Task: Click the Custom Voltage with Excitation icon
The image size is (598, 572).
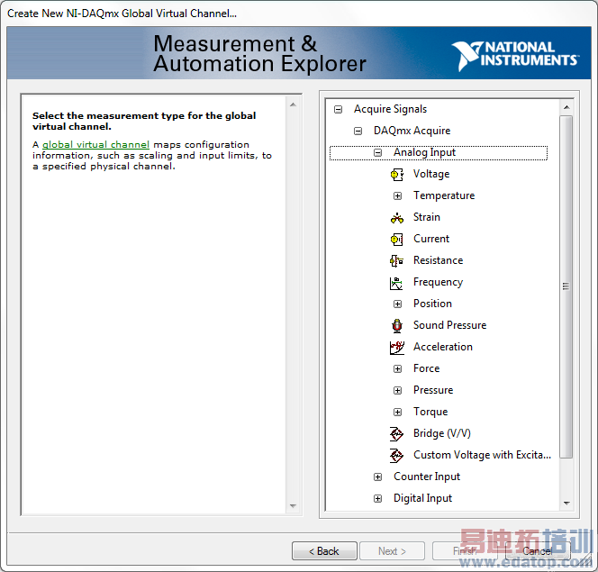Action: click(396, 455)
